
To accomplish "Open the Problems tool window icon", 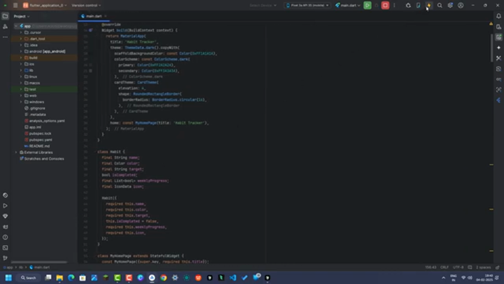I will pyautogui.click(x=5, y=237).
